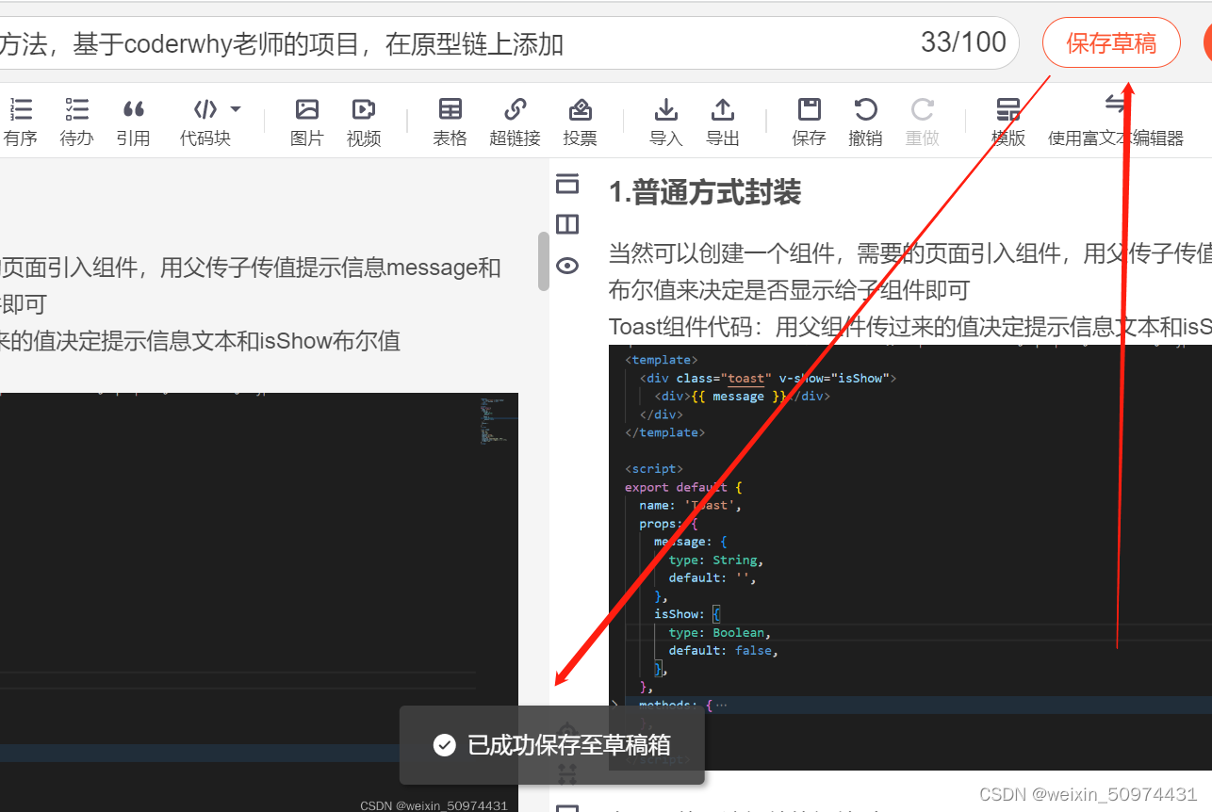Toggle the preview eye icon
The height and width of the screenshot is (812, 1212).
pos(567,266)
